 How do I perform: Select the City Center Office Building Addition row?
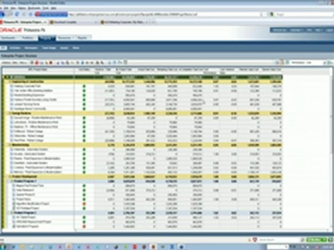pos(143,91)
